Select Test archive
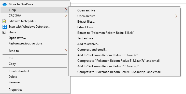The height and width of the screenshot is (94, 186). [124, 38]
